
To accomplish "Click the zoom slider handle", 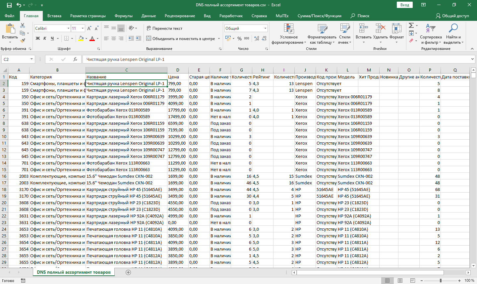I will pyautogui.click(x=441, y=280).
